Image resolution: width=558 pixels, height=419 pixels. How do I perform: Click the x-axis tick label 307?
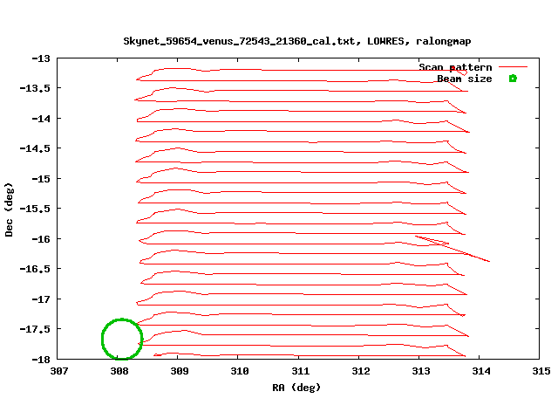pyautogui.click(x=59, y=371)
